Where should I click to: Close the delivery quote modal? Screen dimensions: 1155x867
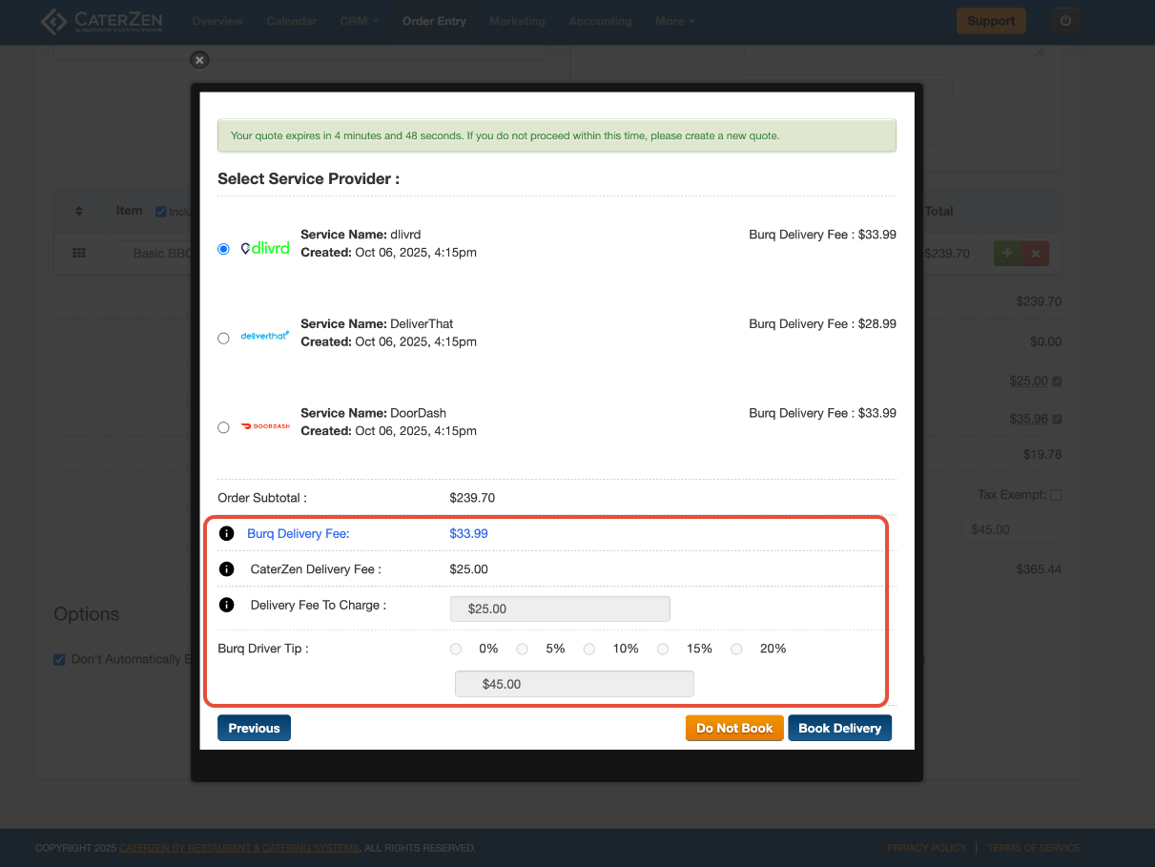tap(198, 60)
